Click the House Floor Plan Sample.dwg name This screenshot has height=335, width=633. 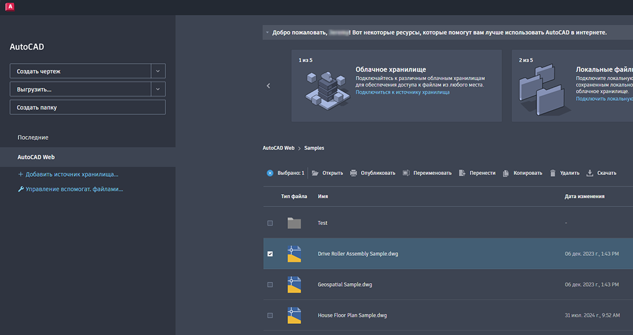352,316
